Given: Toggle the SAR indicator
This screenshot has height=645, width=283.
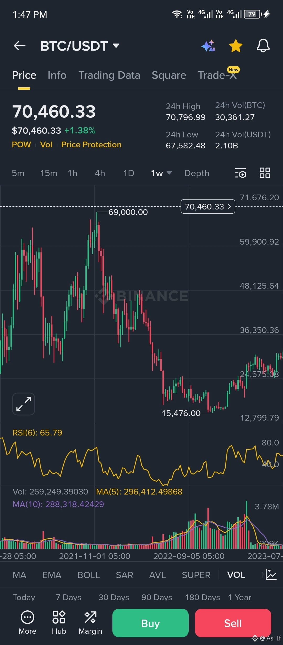Looking at the screenshot, I should click(124, 575).
